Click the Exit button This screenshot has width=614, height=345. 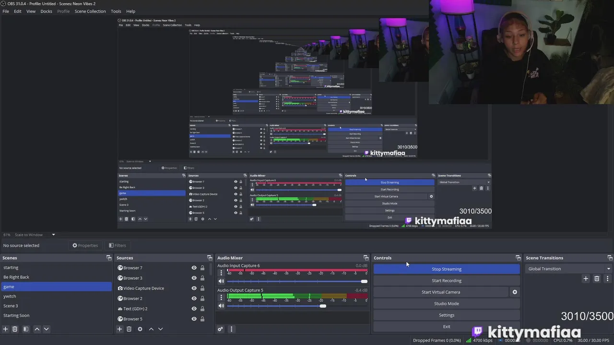tap(447, 326)
